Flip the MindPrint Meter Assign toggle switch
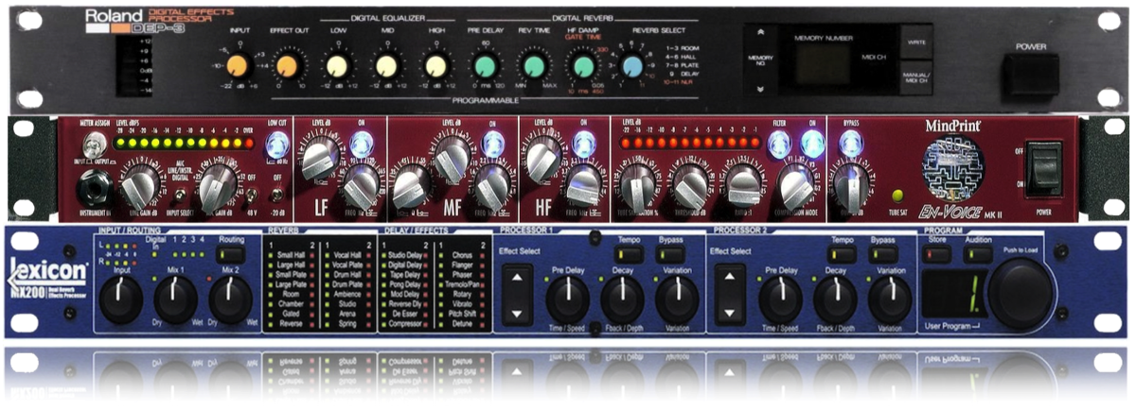Viewport: 1136px width, 410px height. point(95,145)
